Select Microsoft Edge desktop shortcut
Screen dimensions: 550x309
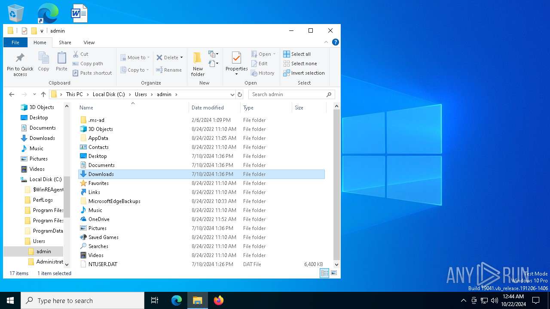tap(47, 13)
